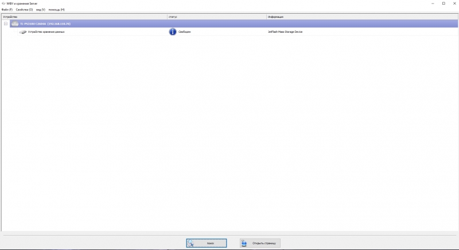Click the magnifier icon on поиск button
Viewport: 459px width, 250px height.
coord(194,243)
